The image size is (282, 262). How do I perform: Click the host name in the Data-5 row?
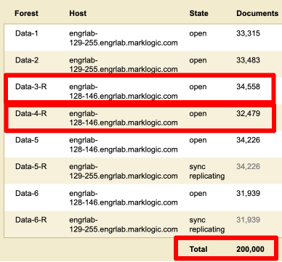click(x=124, y=145)
